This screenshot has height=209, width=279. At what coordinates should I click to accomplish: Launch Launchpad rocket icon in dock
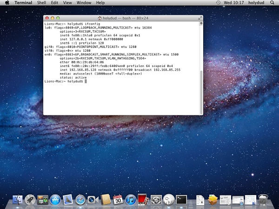[x=31, y=200]
